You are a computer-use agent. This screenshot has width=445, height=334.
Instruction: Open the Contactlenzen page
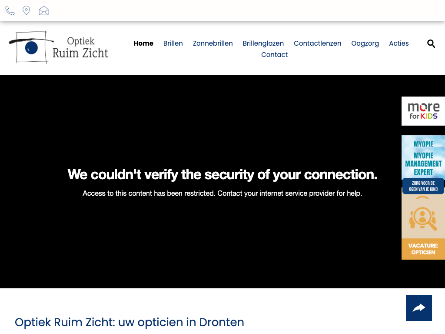pos(318,43)
